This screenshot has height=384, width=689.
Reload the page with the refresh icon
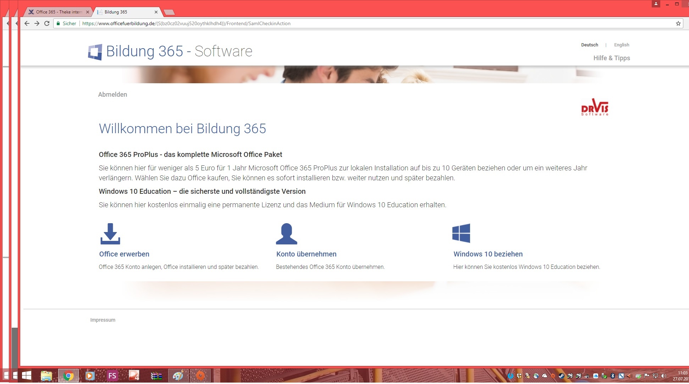[x=47, y=23]
